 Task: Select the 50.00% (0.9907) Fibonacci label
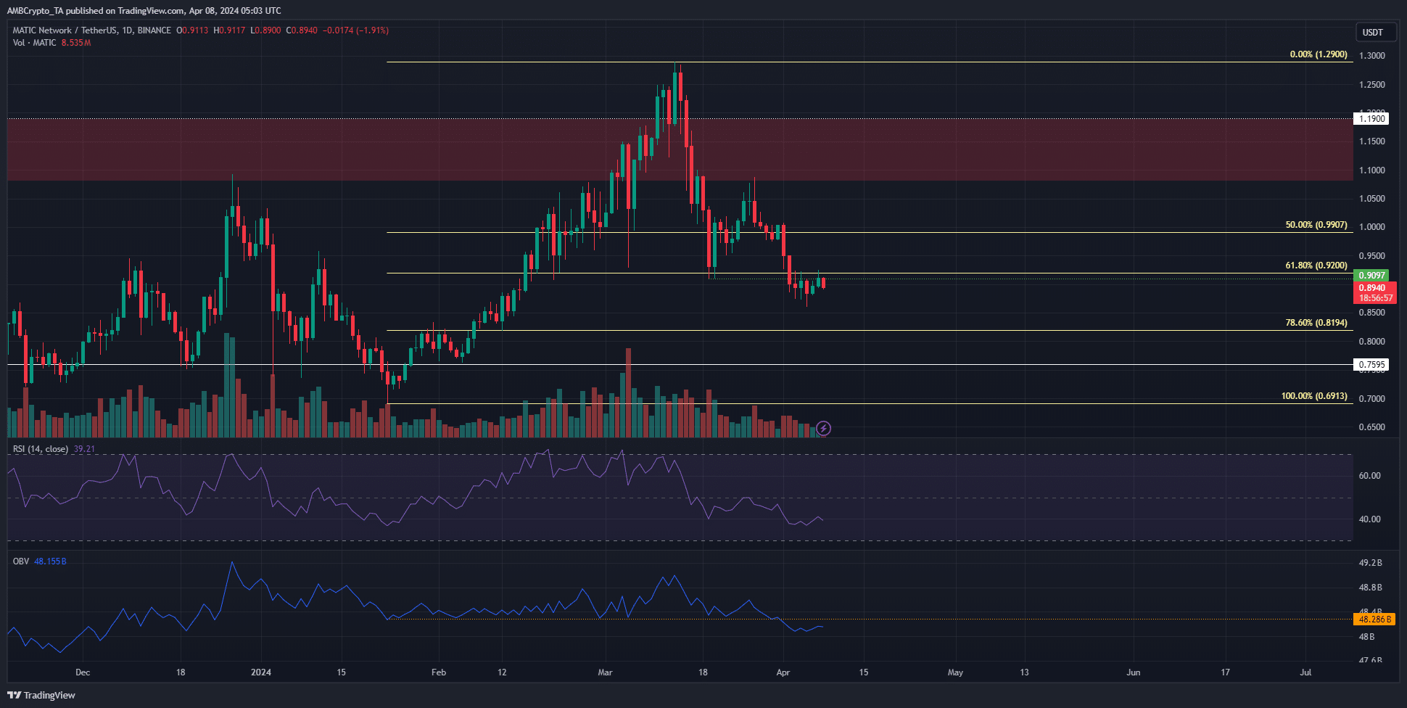point(1316,225)
